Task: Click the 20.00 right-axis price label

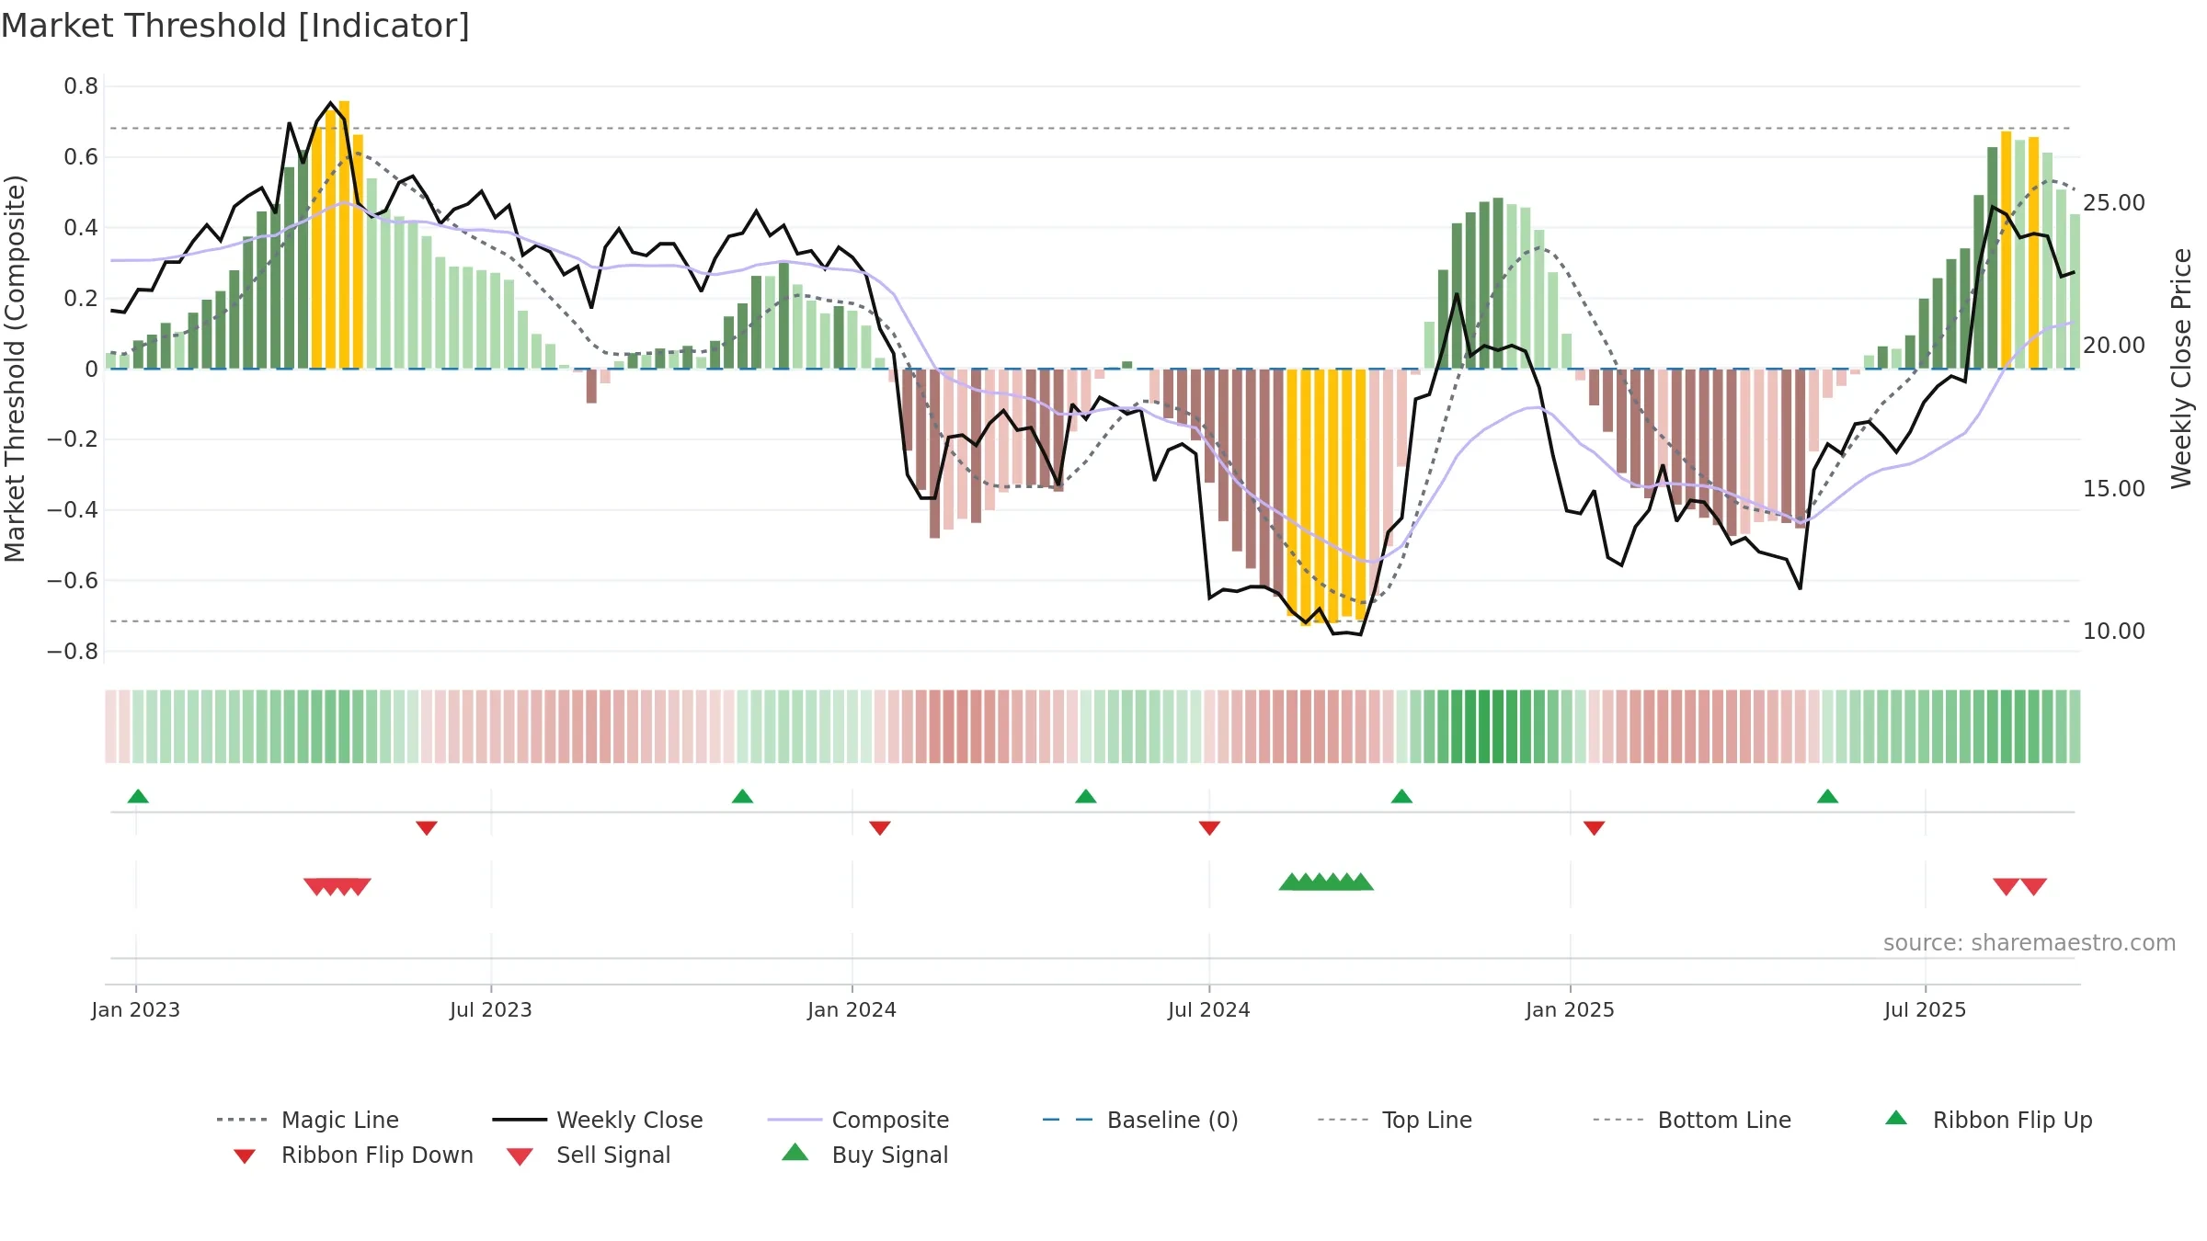Action: (x=2114, y=345)
